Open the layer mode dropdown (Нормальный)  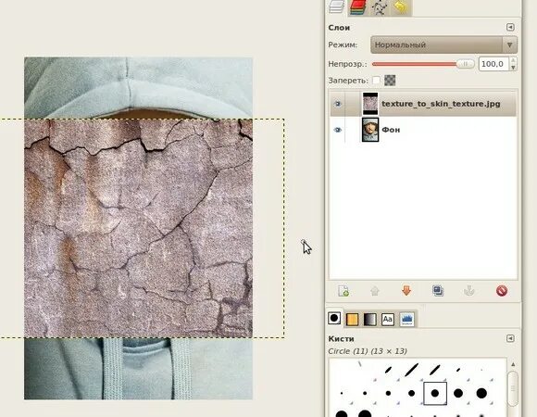pyautogui.click(x=443, y=44)
